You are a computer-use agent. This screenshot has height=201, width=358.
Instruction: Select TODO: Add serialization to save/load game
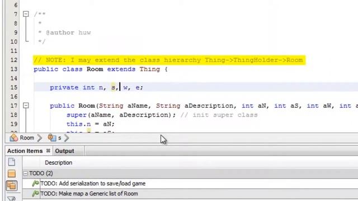[93, 184]
